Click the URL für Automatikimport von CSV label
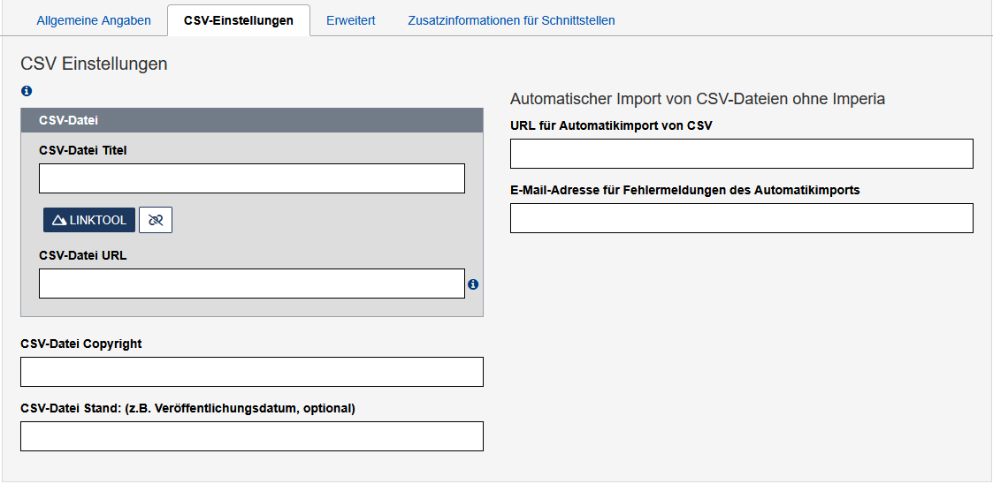Screen dimensions: 993x484 pyautogui.click(x=611, y=125)
